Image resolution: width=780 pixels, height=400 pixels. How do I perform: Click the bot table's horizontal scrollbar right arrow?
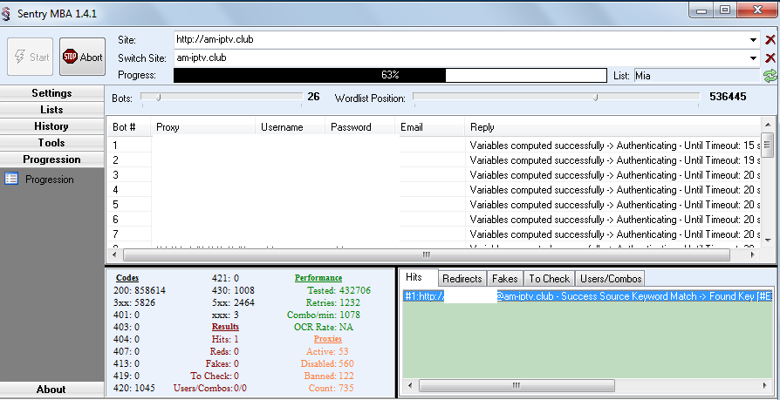click(753, 254)
